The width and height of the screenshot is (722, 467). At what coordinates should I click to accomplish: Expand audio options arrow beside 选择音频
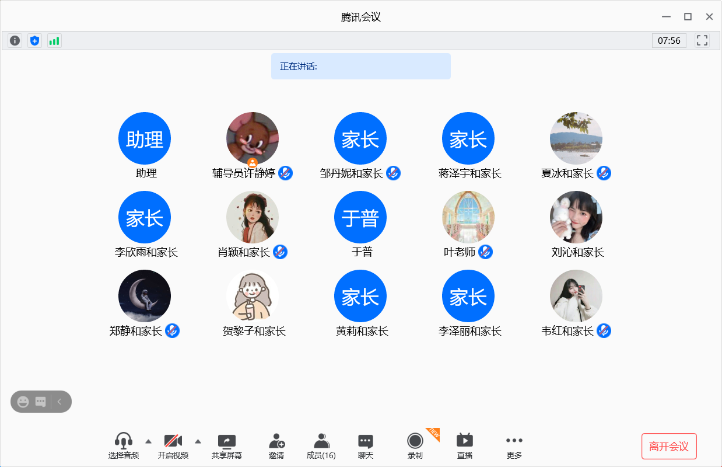[148, 441]
